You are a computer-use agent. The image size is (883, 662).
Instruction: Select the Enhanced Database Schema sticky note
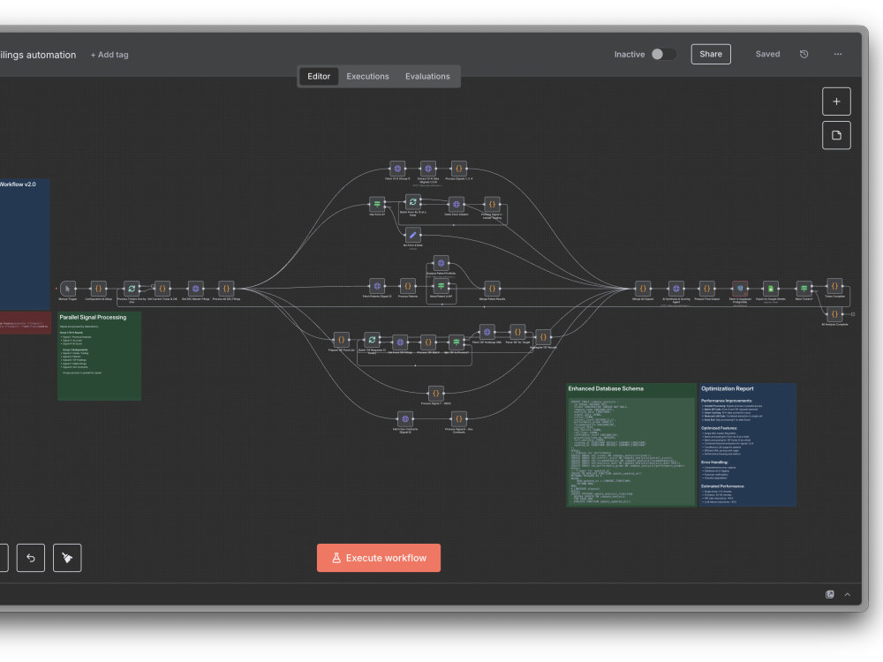(630, 445)
